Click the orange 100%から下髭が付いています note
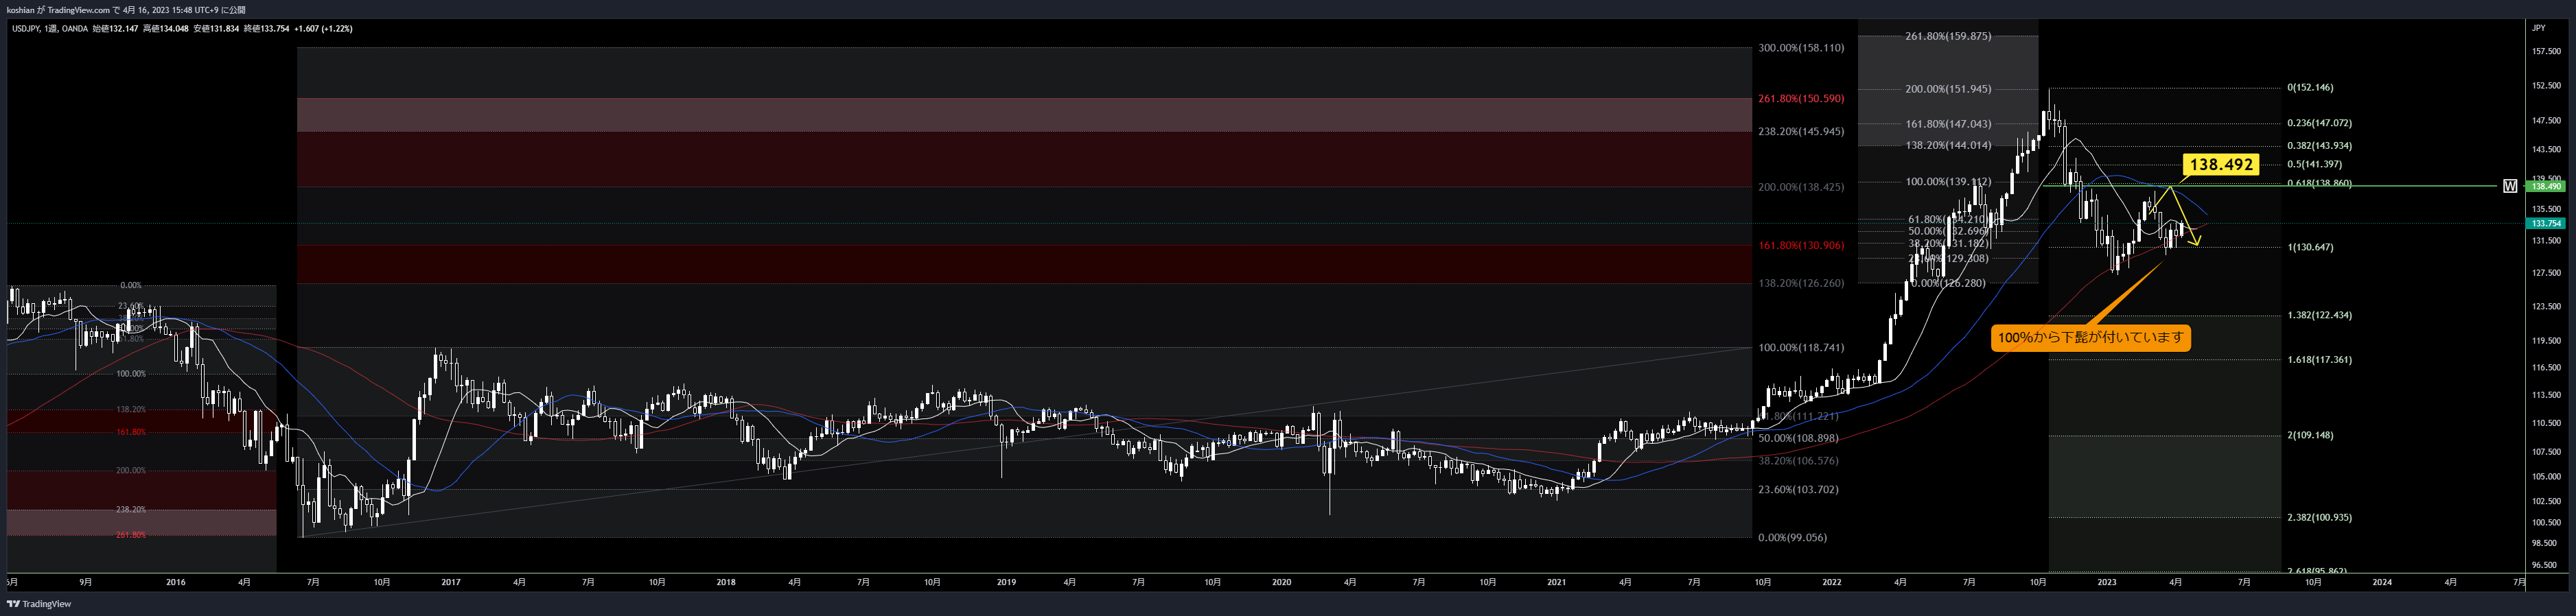This screenshot has width=2576, height=616. click(x=2090, y=338)
